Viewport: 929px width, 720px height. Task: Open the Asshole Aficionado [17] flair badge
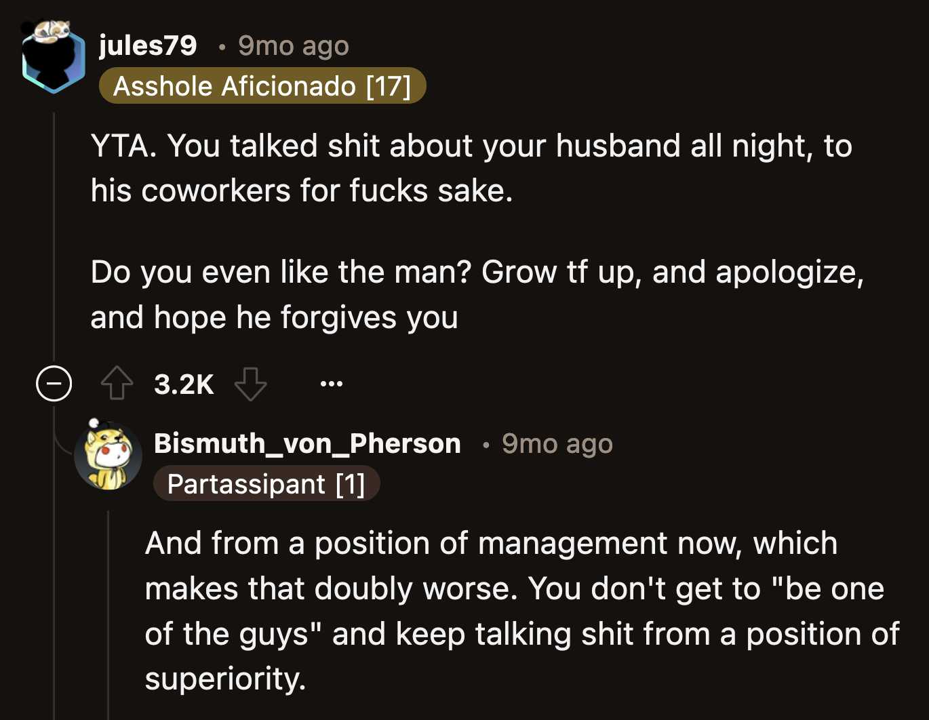(262, 85)
